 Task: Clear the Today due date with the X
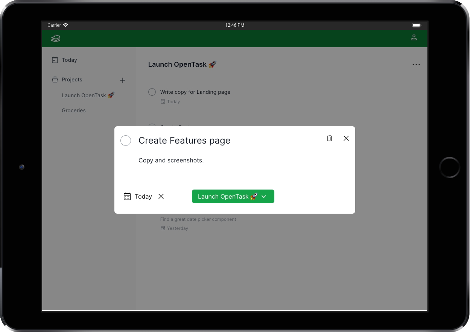click(161, 196)
